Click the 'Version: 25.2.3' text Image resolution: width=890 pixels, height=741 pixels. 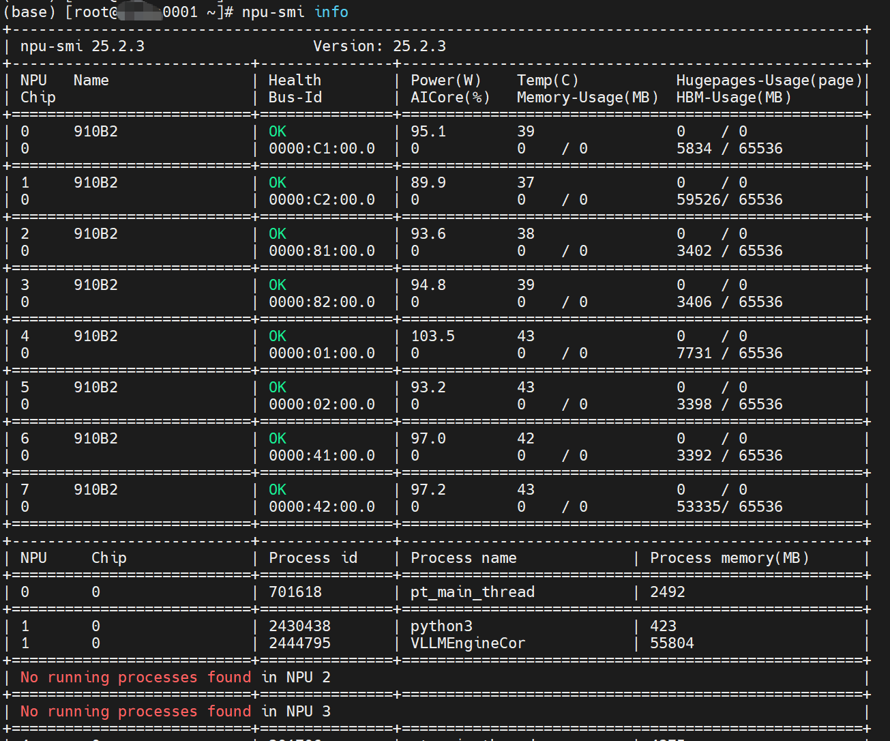[379, 46]
